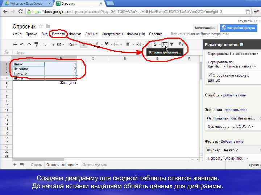Click the 'Ру' input tools icon
Viewport: 261px width, 195px height.
pos(181,44)
